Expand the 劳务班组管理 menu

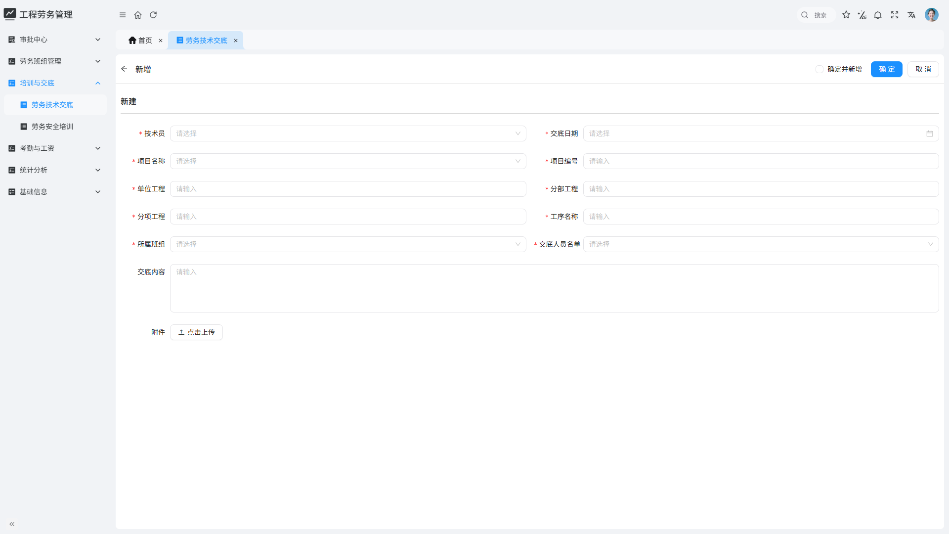(x=55, y=61)
